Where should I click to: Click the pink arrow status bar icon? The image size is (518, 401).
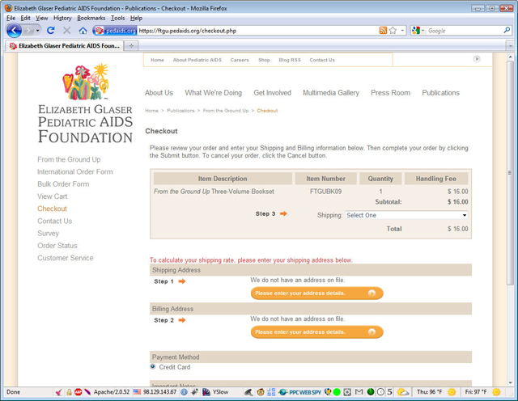click(x=58, y=392)
